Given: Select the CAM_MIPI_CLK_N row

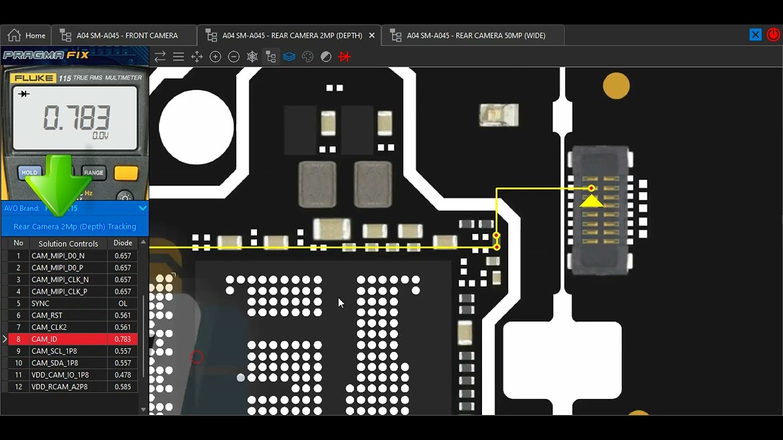Looking at the screenshot, I should [x=73, y=280].
